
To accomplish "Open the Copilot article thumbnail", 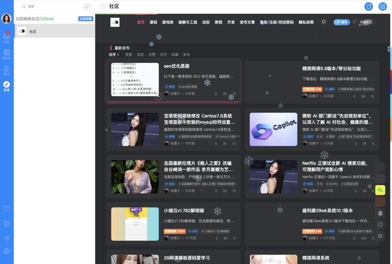I will (x=273, y=129).
